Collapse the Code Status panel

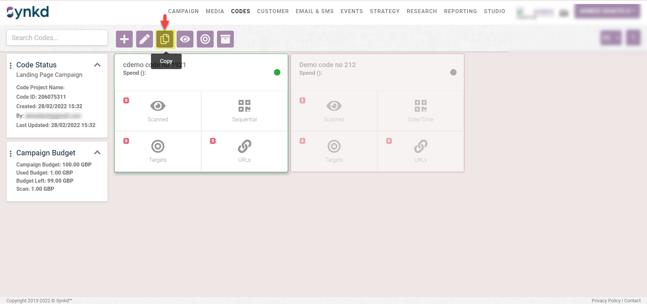point(97,65)
